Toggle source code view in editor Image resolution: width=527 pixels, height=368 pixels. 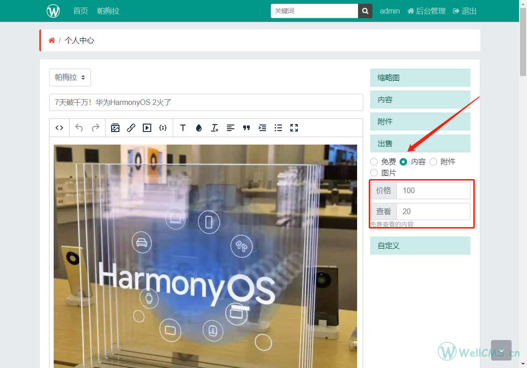pyautogui.click(x=59, y=128)
